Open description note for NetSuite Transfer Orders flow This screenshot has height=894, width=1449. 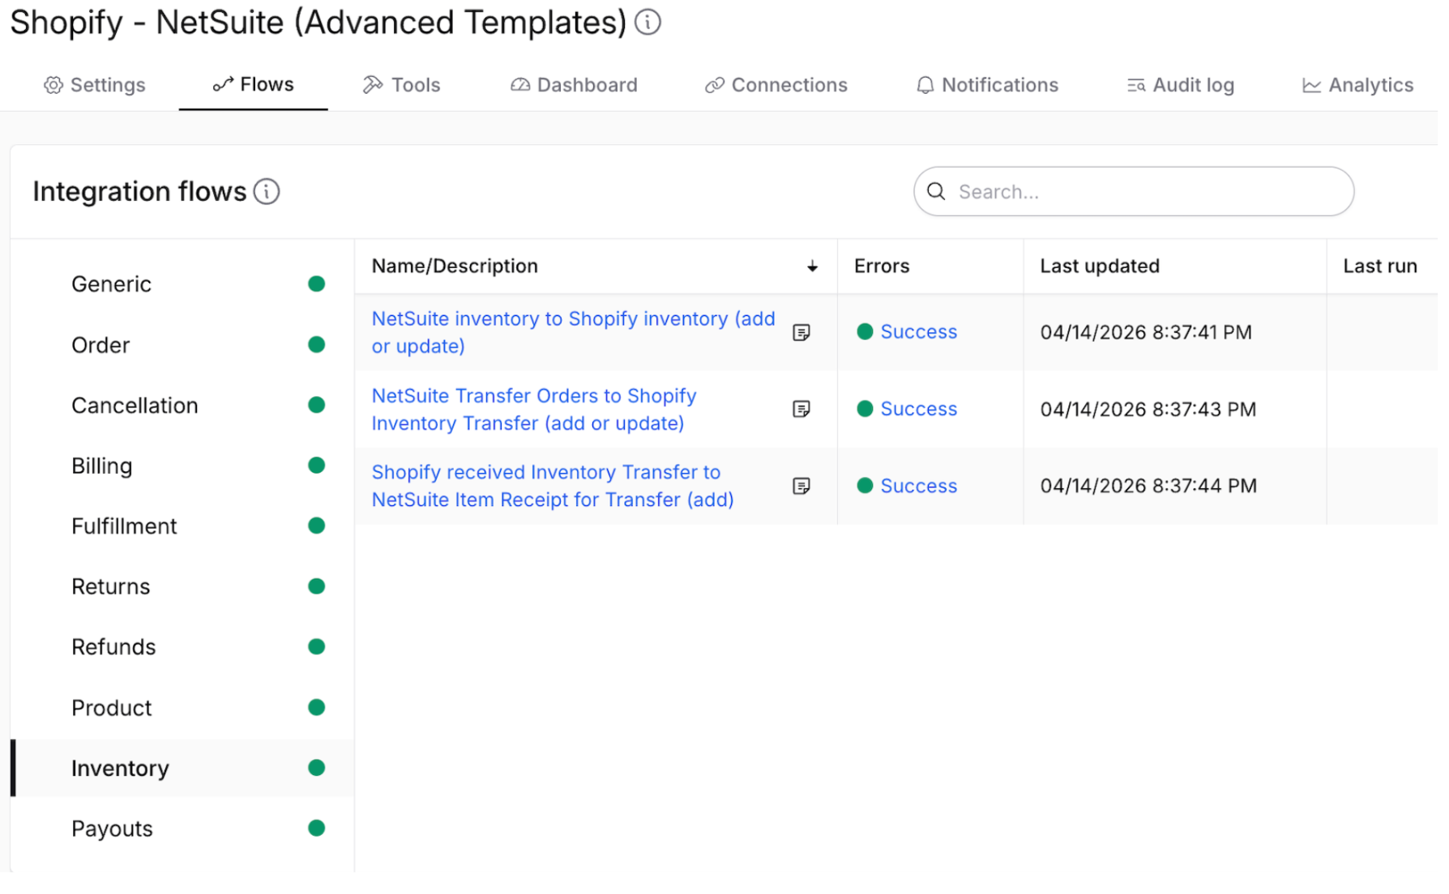801,409
